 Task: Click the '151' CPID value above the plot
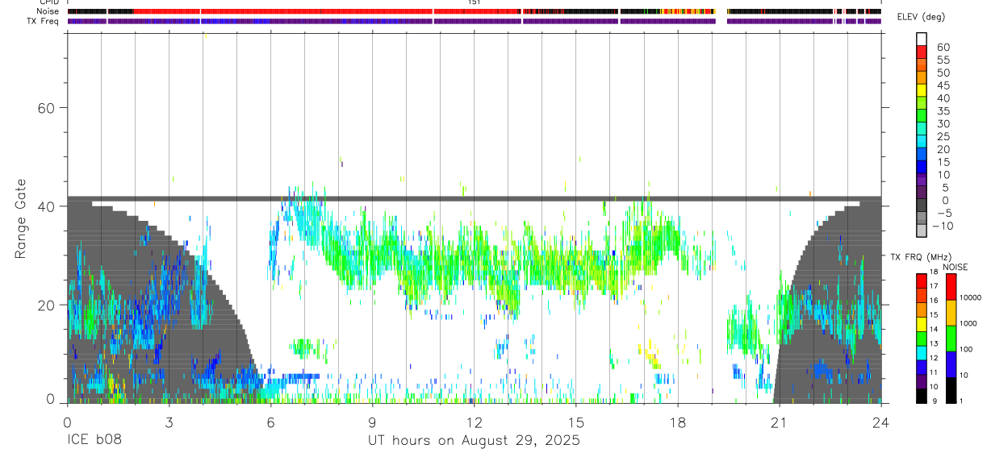[474, 2]
